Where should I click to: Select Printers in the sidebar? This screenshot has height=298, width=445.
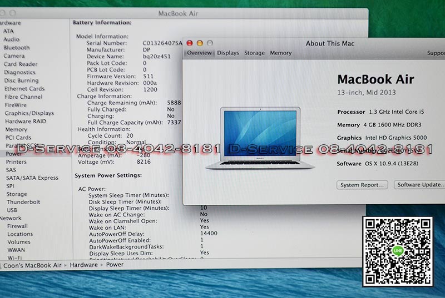coord(16,162)
